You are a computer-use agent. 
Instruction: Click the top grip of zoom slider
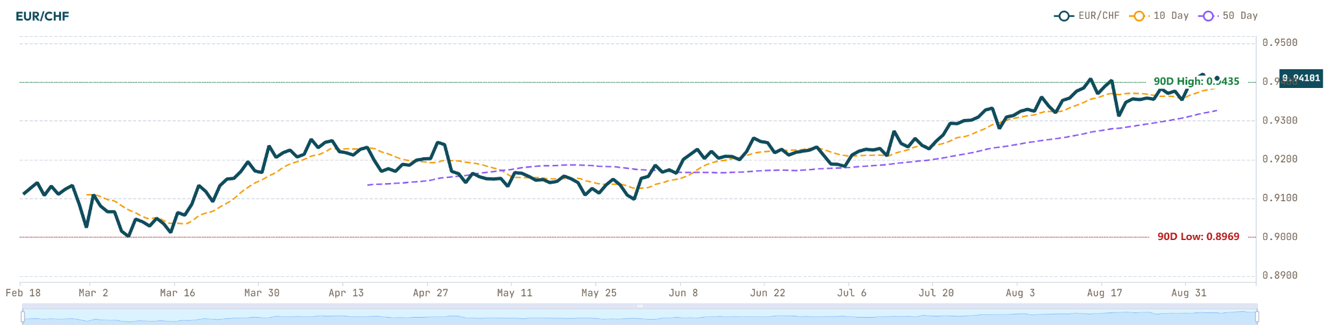[x=640, y=306]
